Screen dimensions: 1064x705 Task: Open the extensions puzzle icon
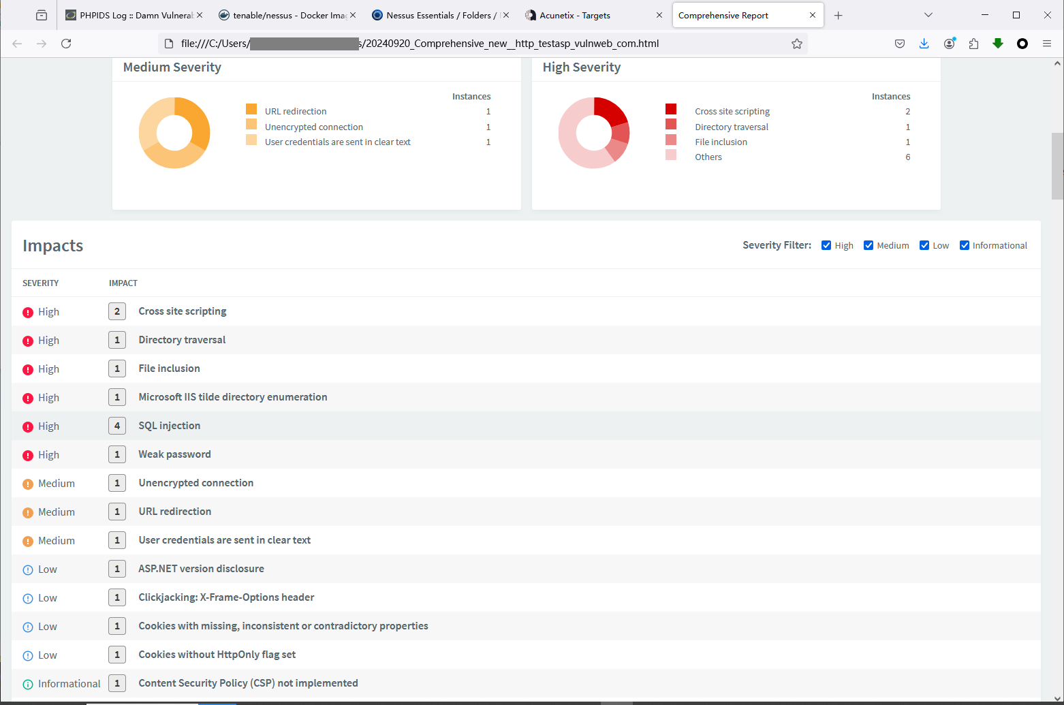click(973, 44)
